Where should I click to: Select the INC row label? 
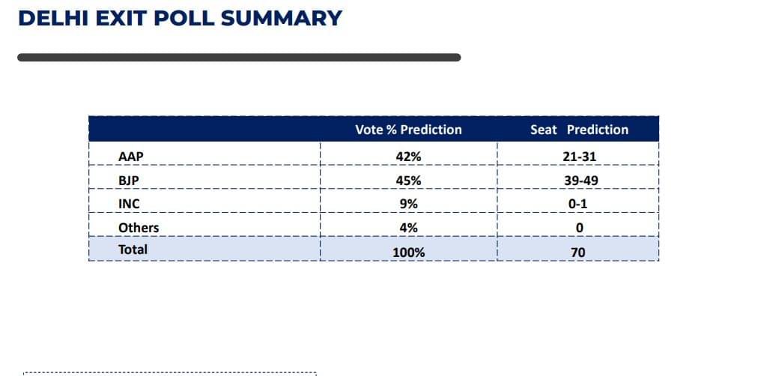point(129,204)
